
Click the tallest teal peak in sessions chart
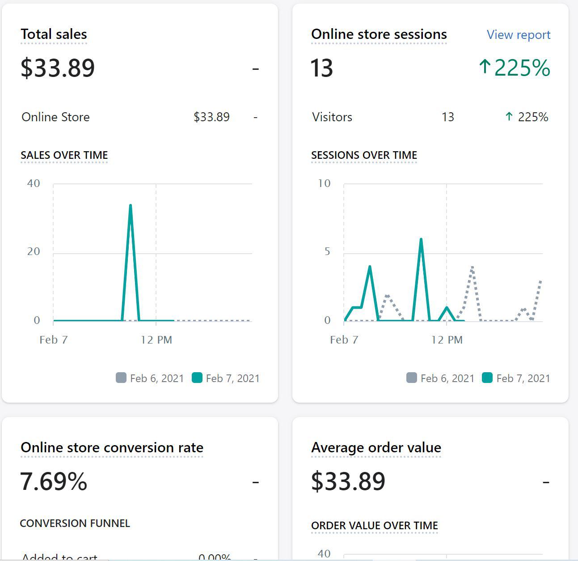click(x=421, y=239)
